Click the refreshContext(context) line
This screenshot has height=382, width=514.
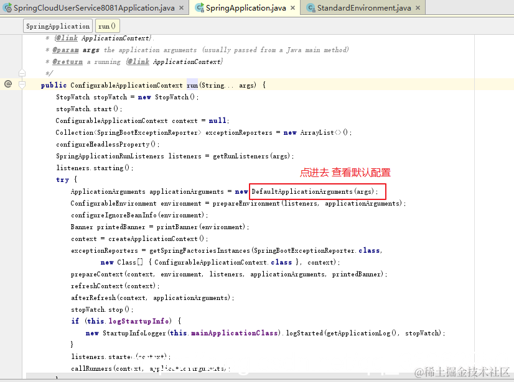click(x=115, y=286)
